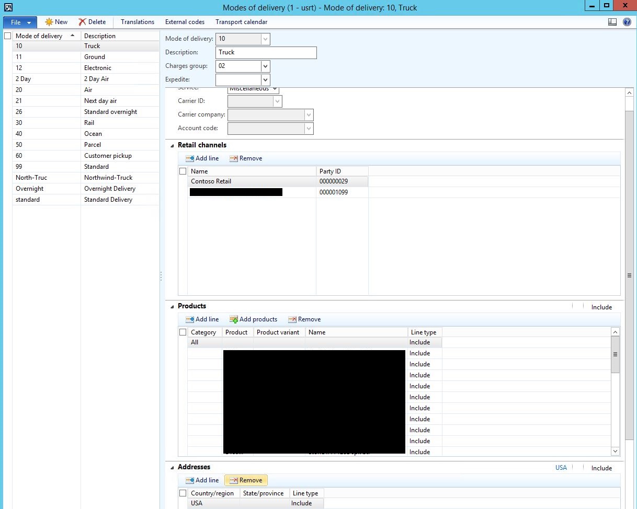Click the Product variant column header
Image resolution: width=637 pixels, height=509 pixels.
[x=279, y=332]
